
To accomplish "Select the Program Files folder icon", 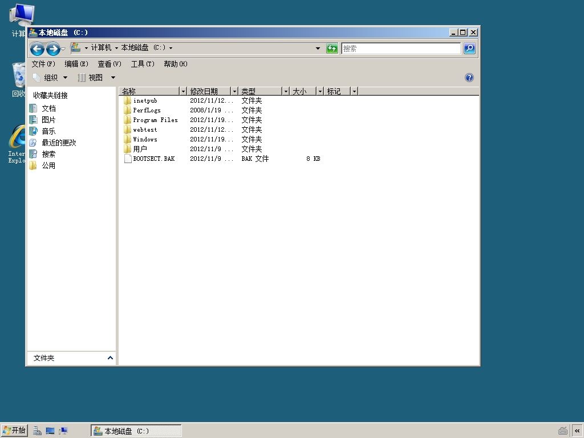I will click(127, 120).
